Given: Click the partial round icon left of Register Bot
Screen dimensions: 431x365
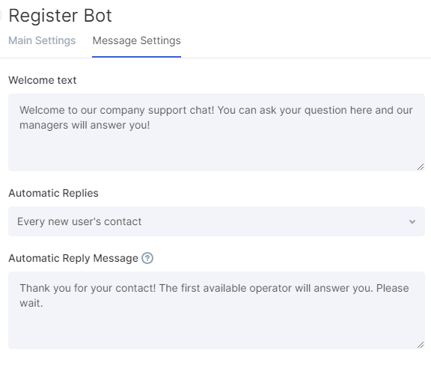Looking at the screenshot, I should click(x=1, y=15).
